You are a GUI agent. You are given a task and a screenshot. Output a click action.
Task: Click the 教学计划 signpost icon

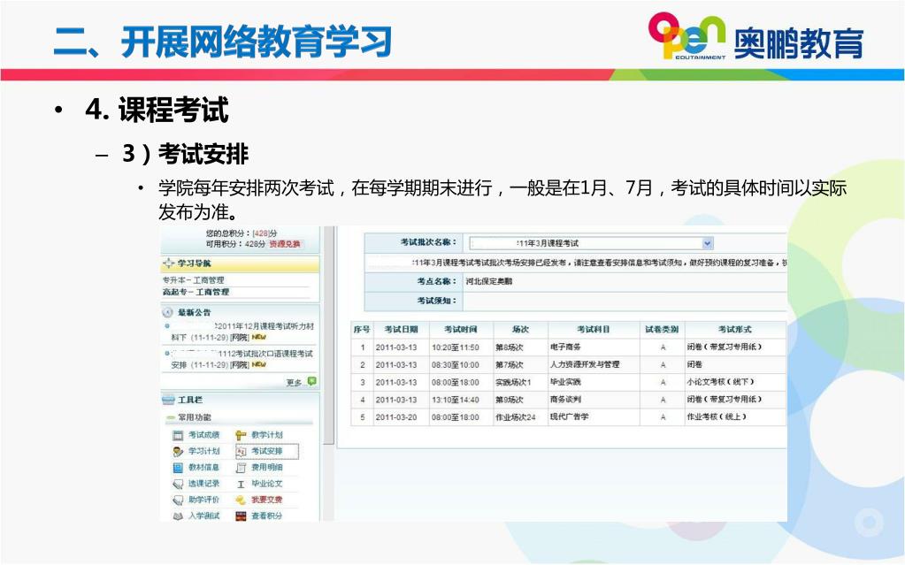tap(241, 435)
